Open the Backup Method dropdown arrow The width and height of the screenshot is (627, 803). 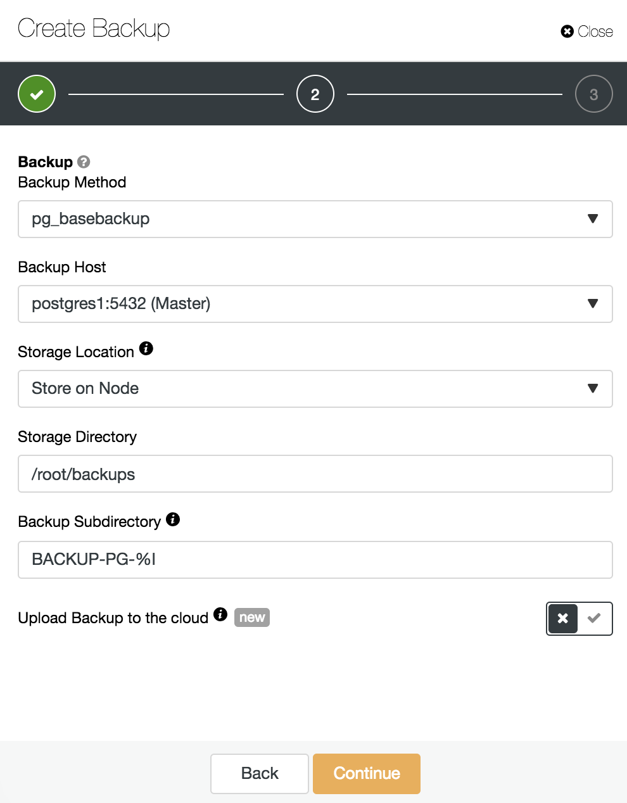point(593,219)
